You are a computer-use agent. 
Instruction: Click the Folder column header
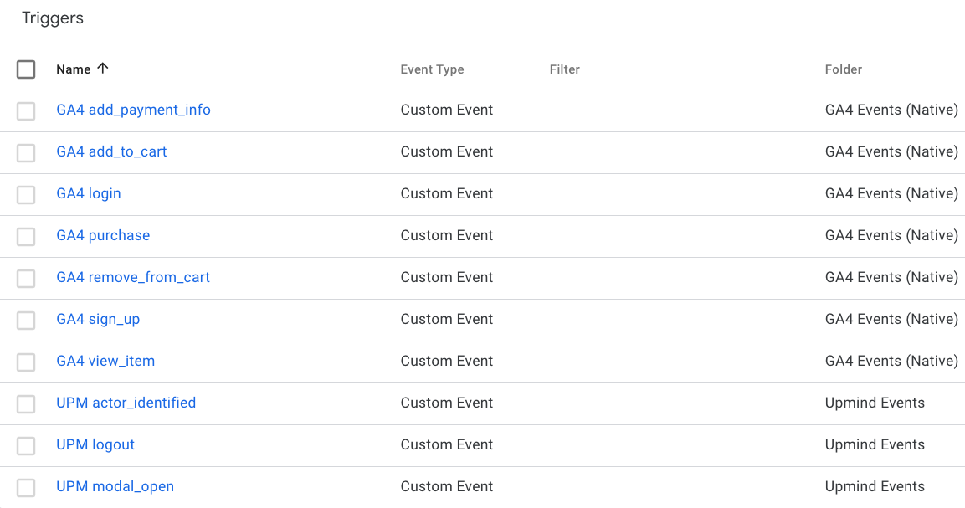click(x=843, y=69)
